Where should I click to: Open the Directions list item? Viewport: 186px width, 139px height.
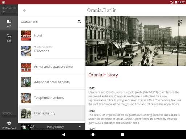click(x=52, y=51)
